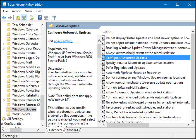Viewport: 196px width, 139px height.
Task: Switch to the Standard tab
Action: pyautogui.click(x=72, y=130)
